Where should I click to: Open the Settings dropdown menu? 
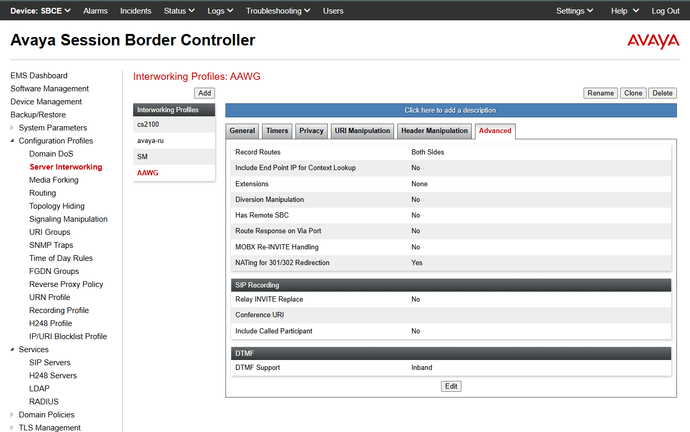[574, 10]
